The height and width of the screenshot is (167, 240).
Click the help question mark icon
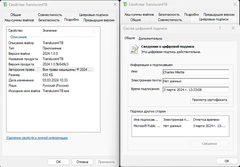coord(220,28)
